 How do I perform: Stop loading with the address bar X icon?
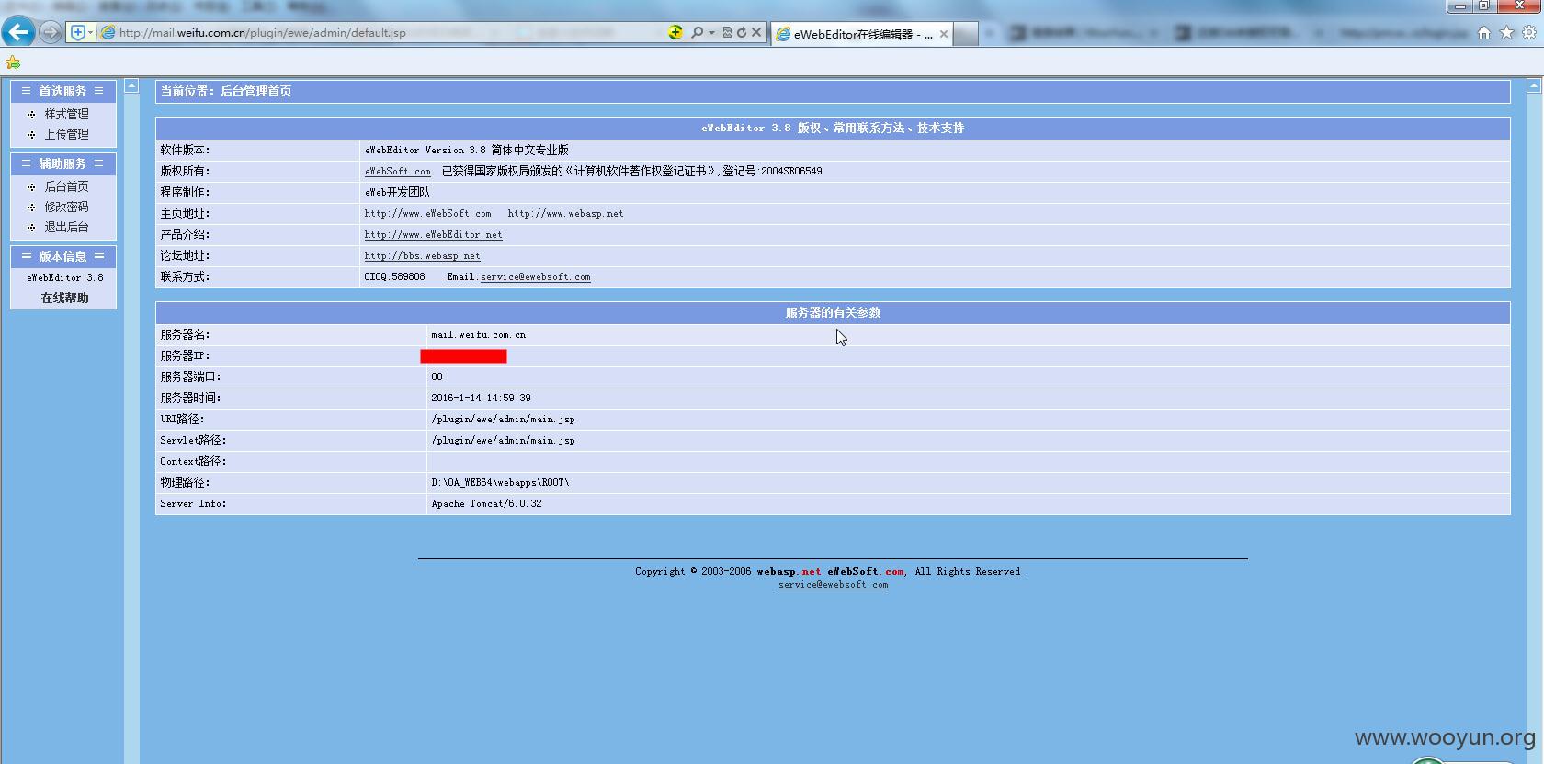pos(756,32)
